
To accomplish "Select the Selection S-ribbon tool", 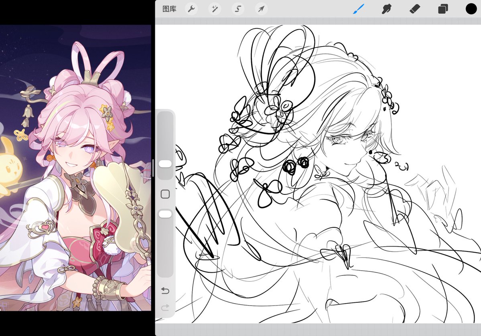I will pos(238,9).
